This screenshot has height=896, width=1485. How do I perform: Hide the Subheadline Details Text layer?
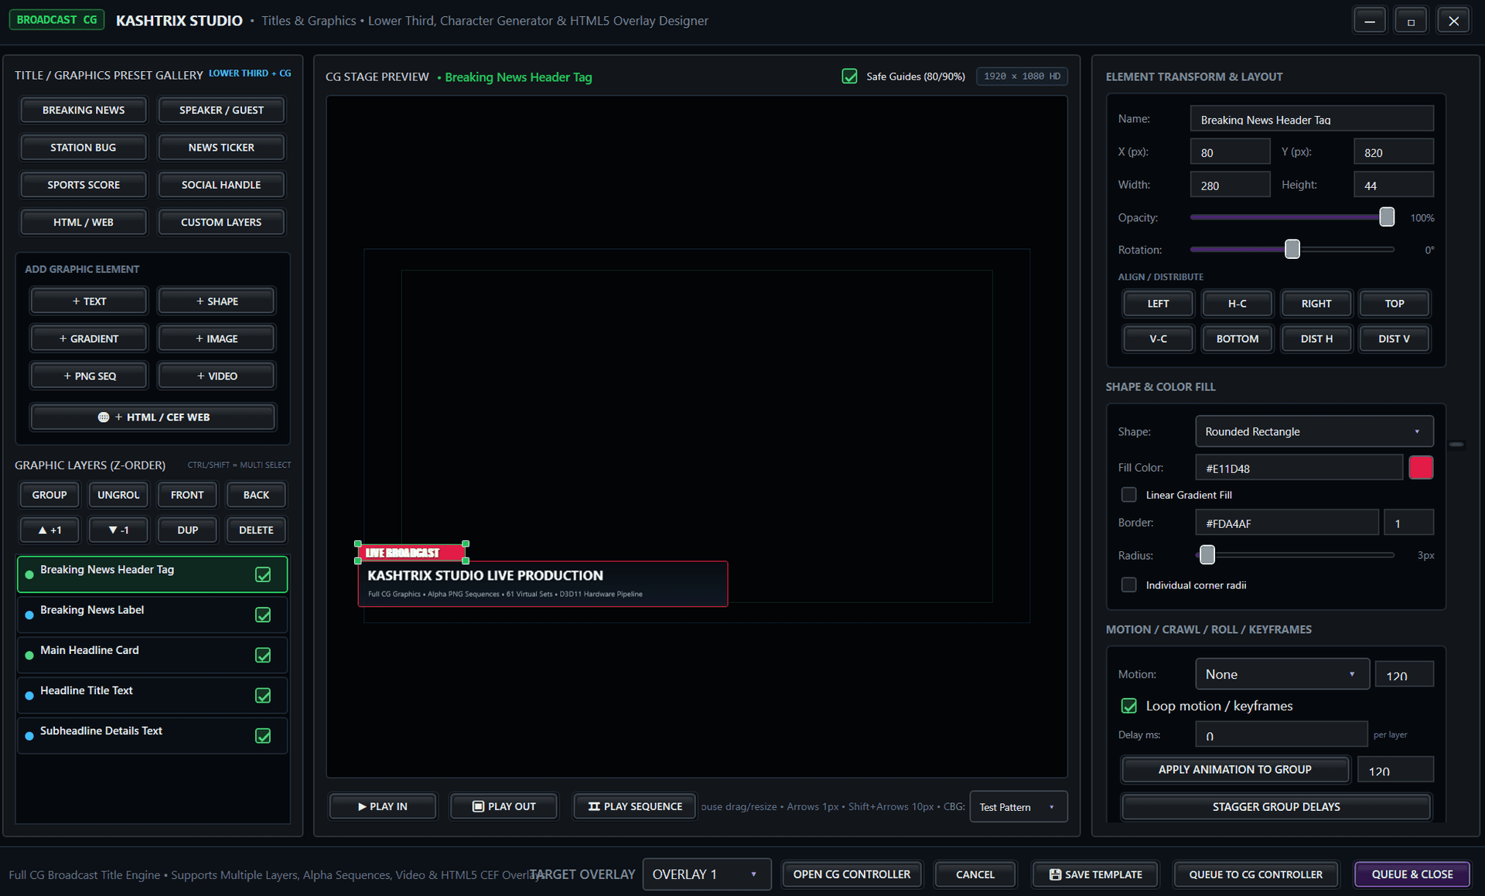[x=263, y=735]
